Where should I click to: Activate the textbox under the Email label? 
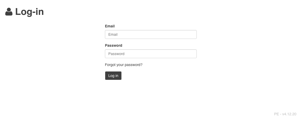[151, 34]
